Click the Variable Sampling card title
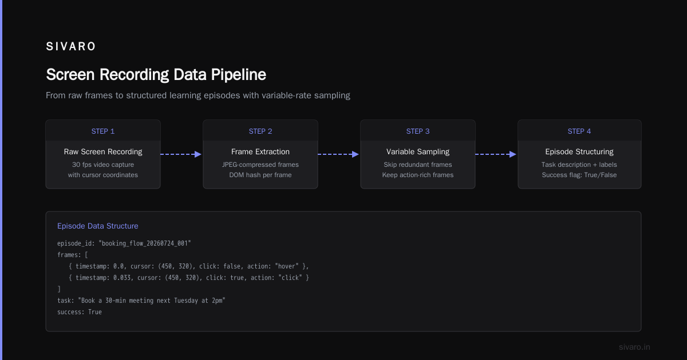Viewport: 687px width, 360px height. [418, 152]
